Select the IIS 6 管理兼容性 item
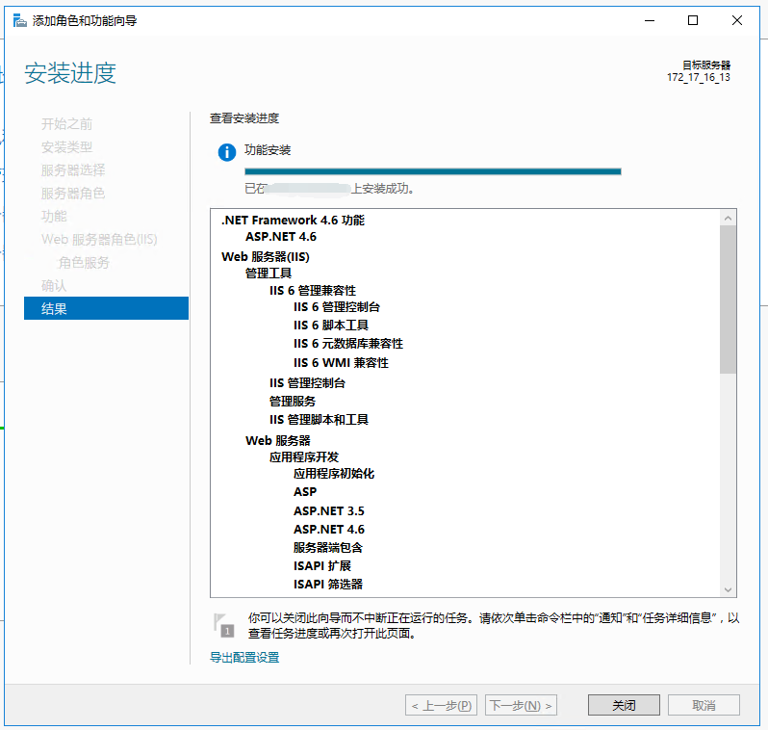 313,290
